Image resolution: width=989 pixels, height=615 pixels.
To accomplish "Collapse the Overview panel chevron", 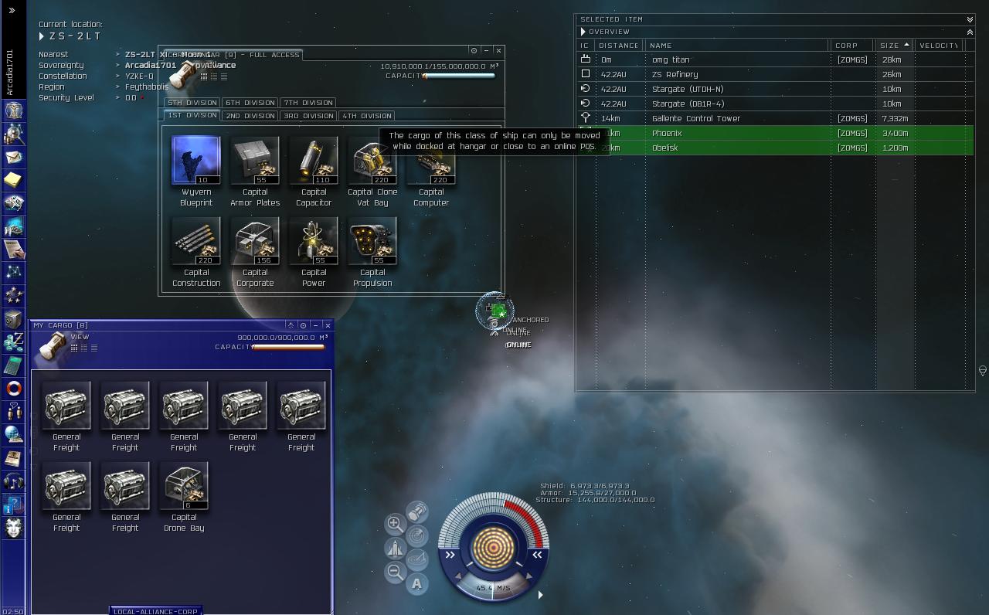I will click(970, 32).
